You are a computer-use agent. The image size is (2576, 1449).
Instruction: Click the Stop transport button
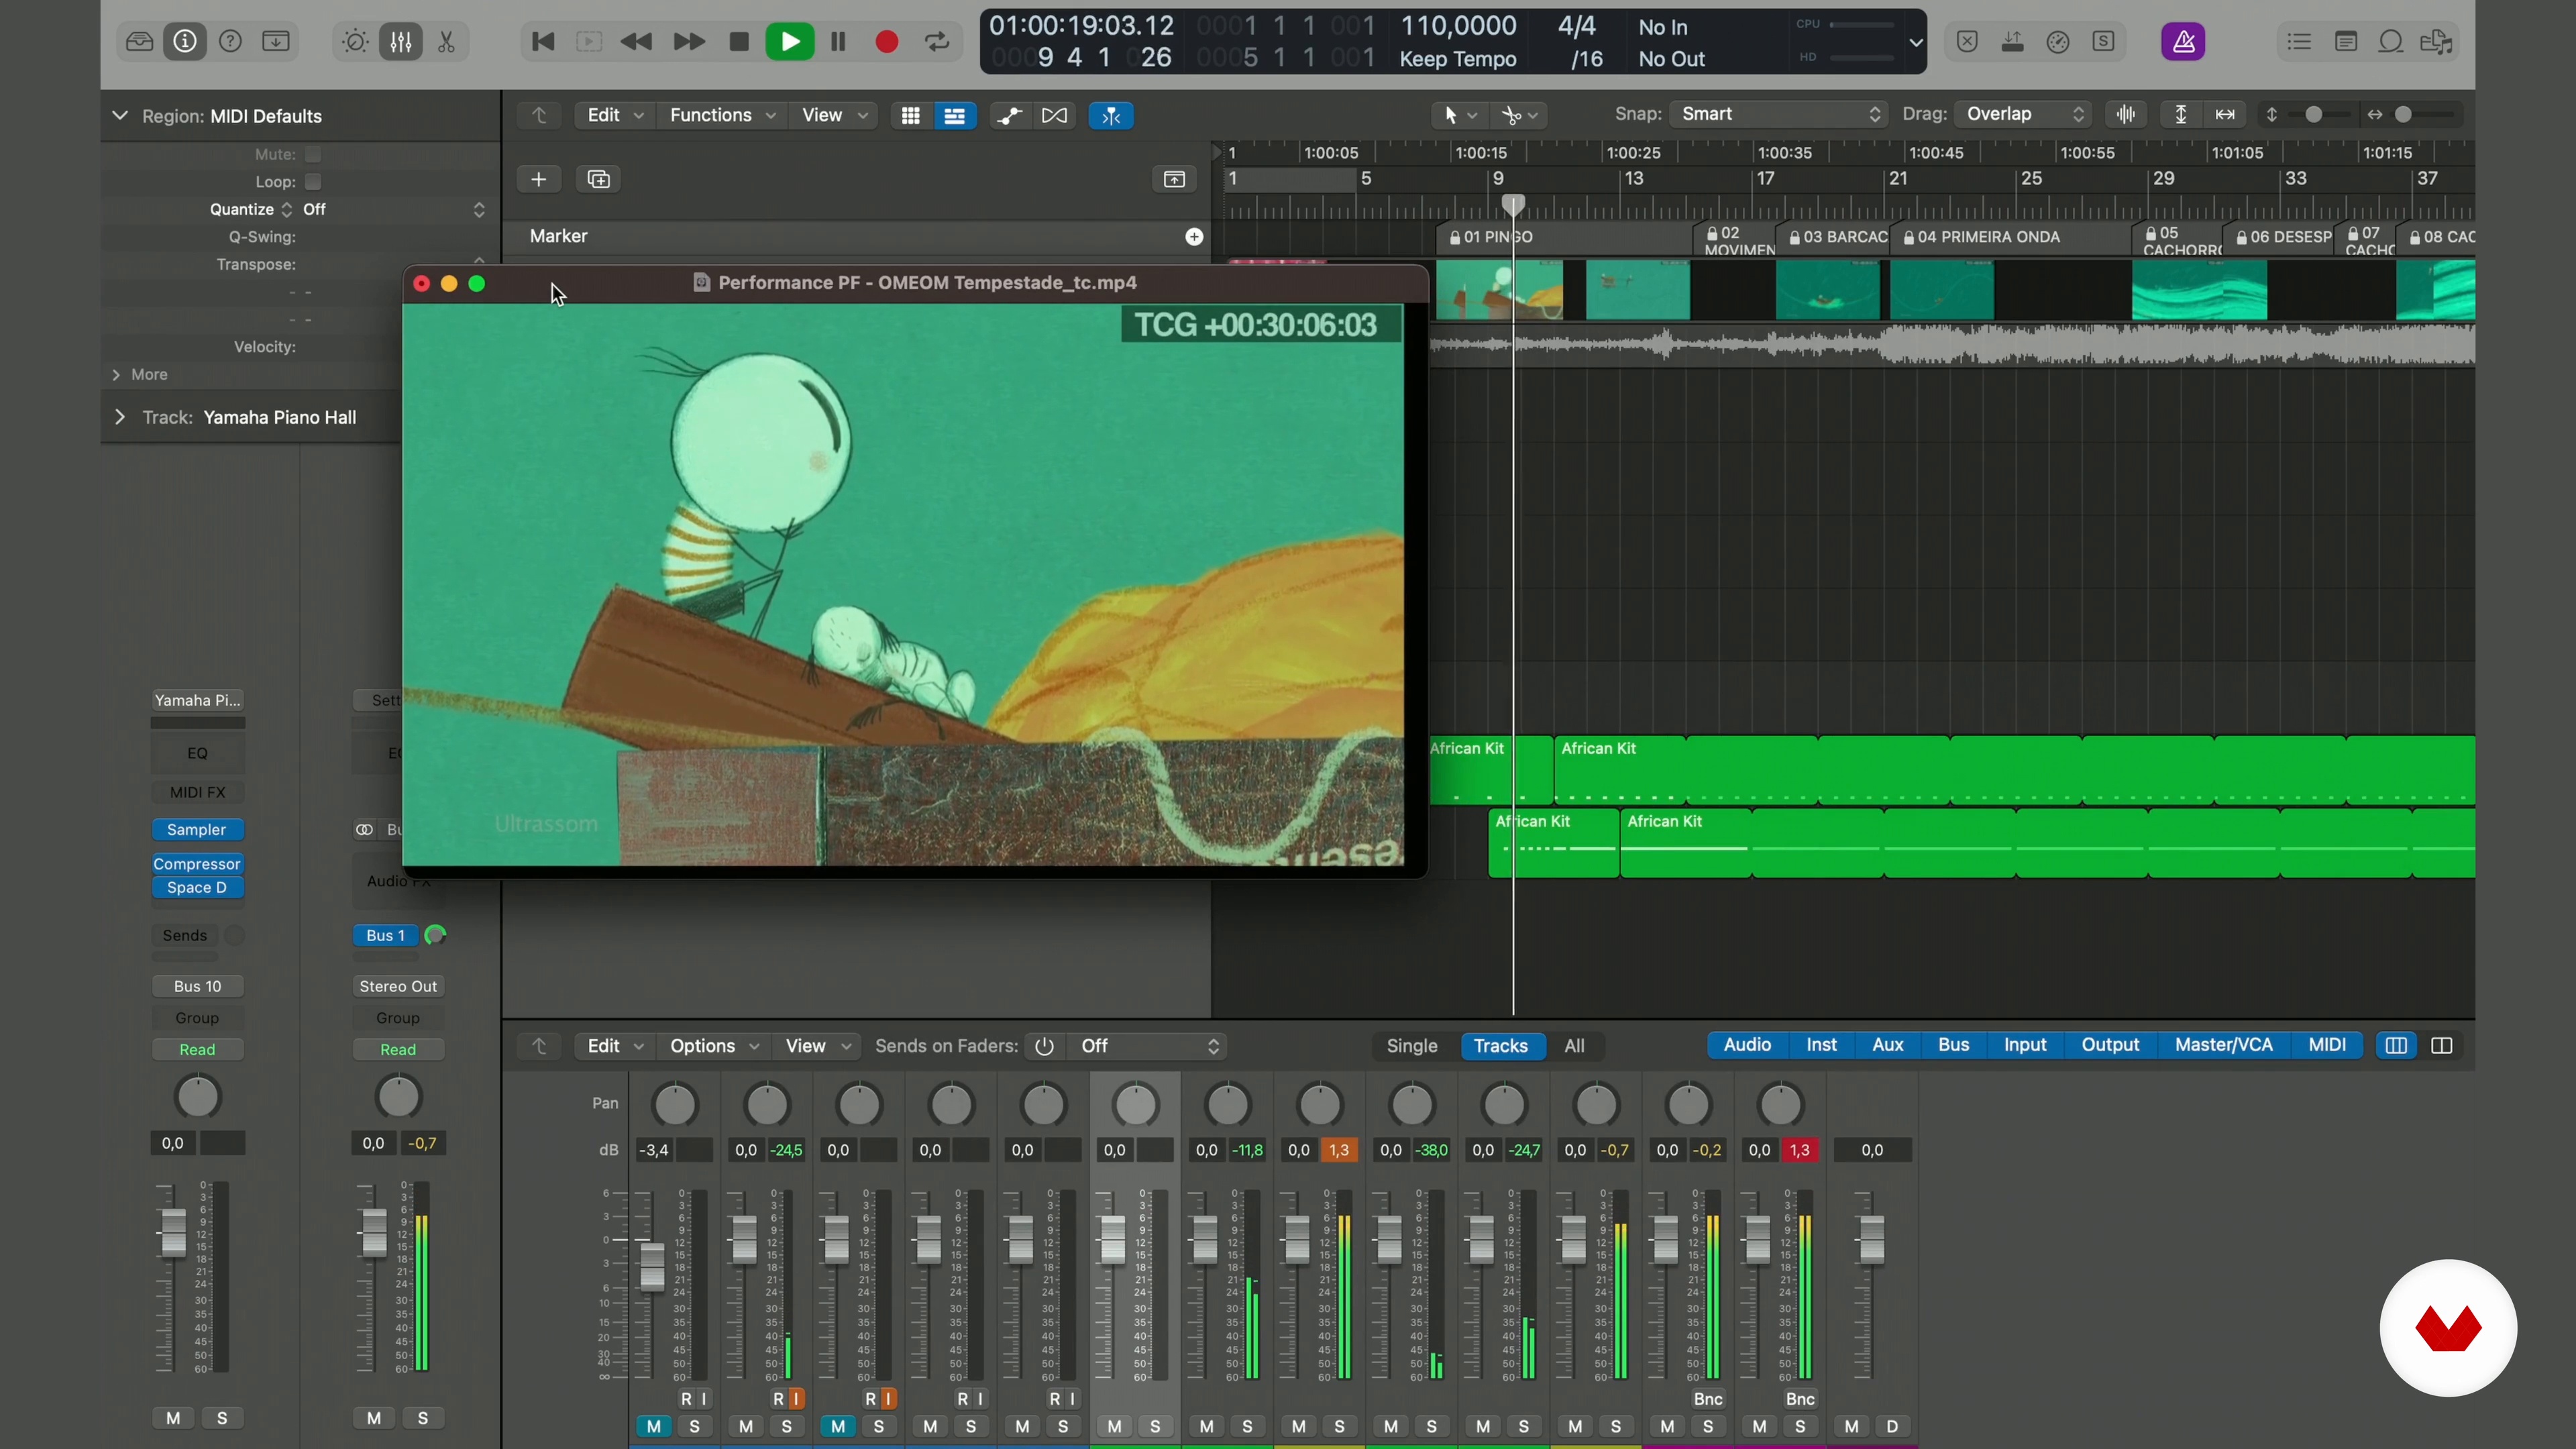click(x=739, y=42)
